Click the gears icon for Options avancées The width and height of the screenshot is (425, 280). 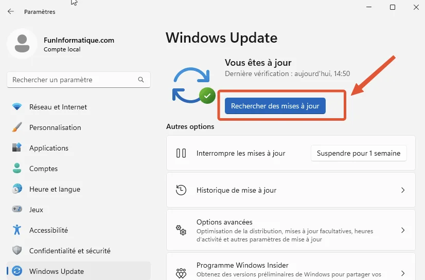click(x=181, y=230)
